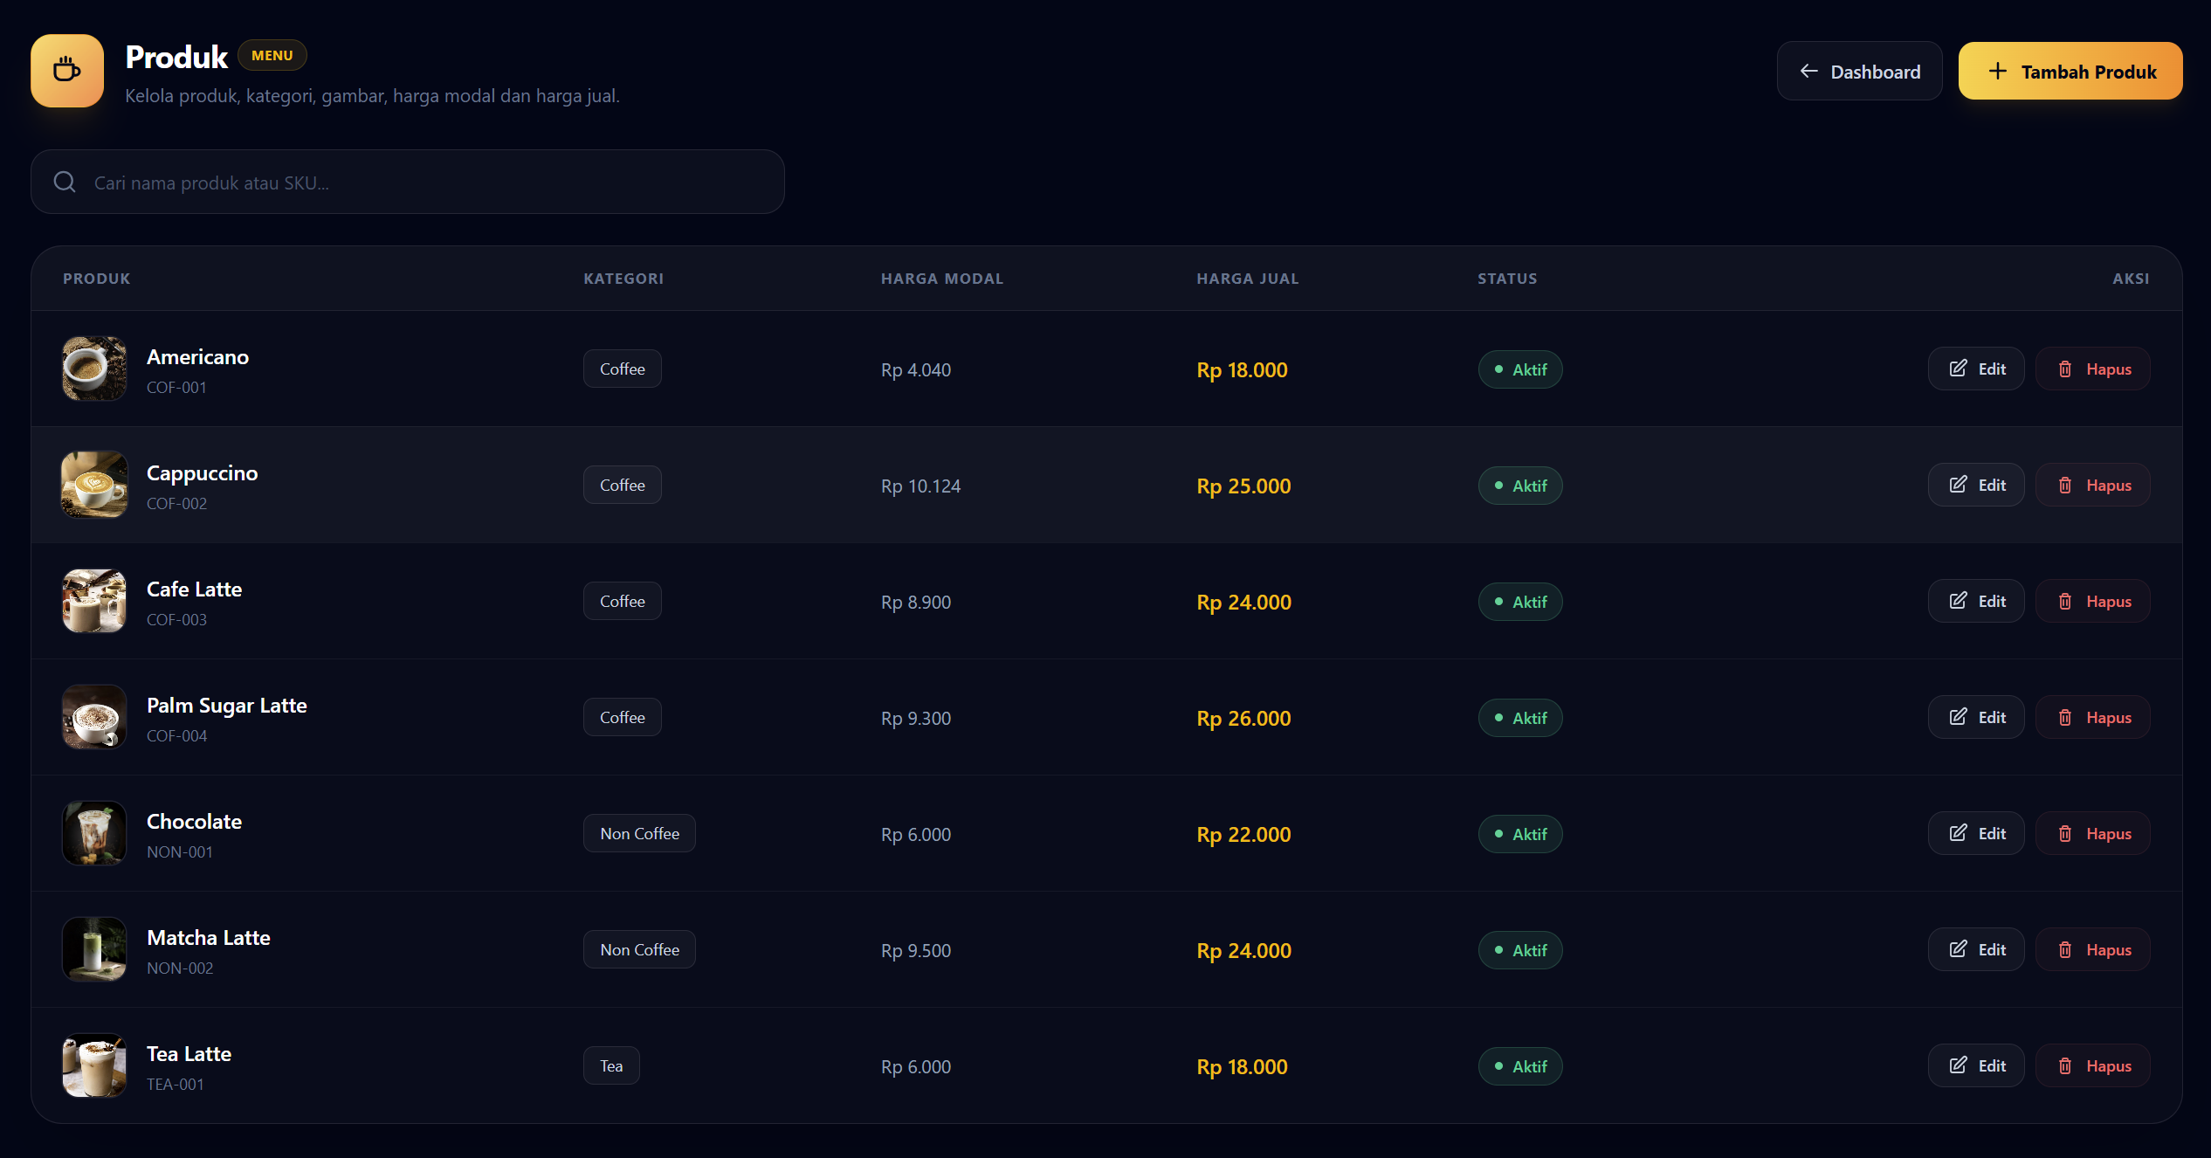Delete Palm Sugar Latte
Screen dimensions: 2211x1158
[x=2092, y=718]
